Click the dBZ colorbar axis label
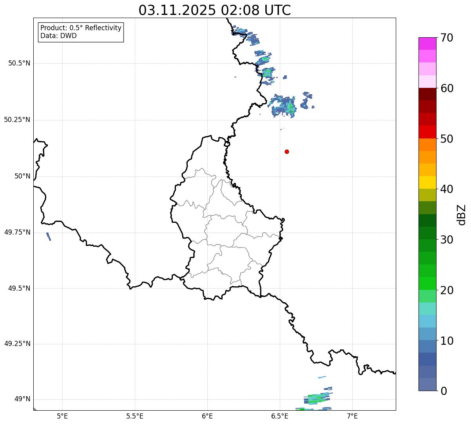The width and height of the screenshot is (471, 424). click(x=462, y=214)
